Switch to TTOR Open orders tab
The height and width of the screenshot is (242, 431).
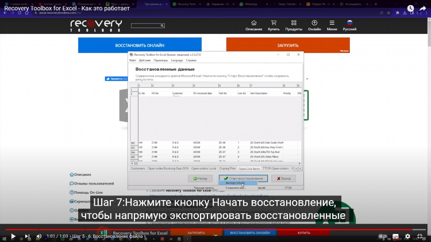[275, 168]
